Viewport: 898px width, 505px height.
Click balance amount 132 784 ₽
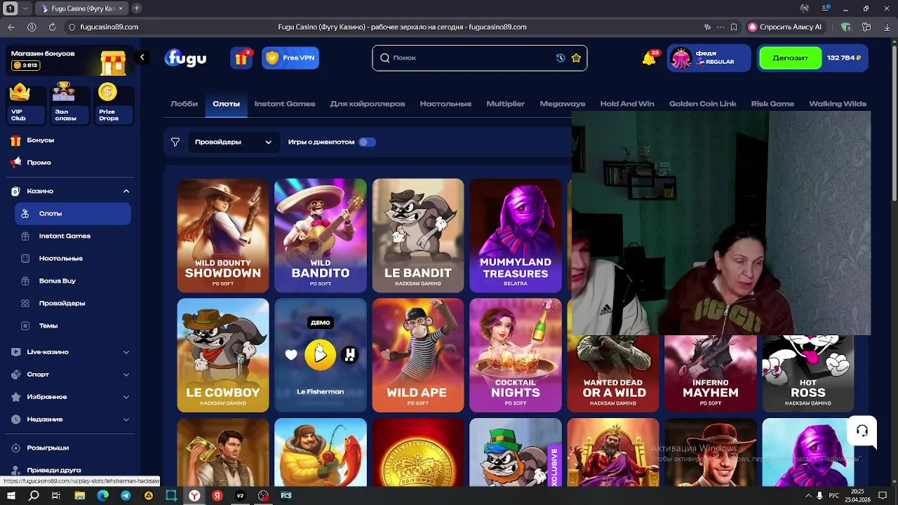(x=844, y=58)
